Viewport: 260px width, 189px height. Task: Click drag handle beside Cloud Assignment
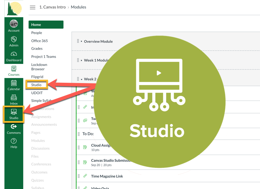click(x=79, y=147)
